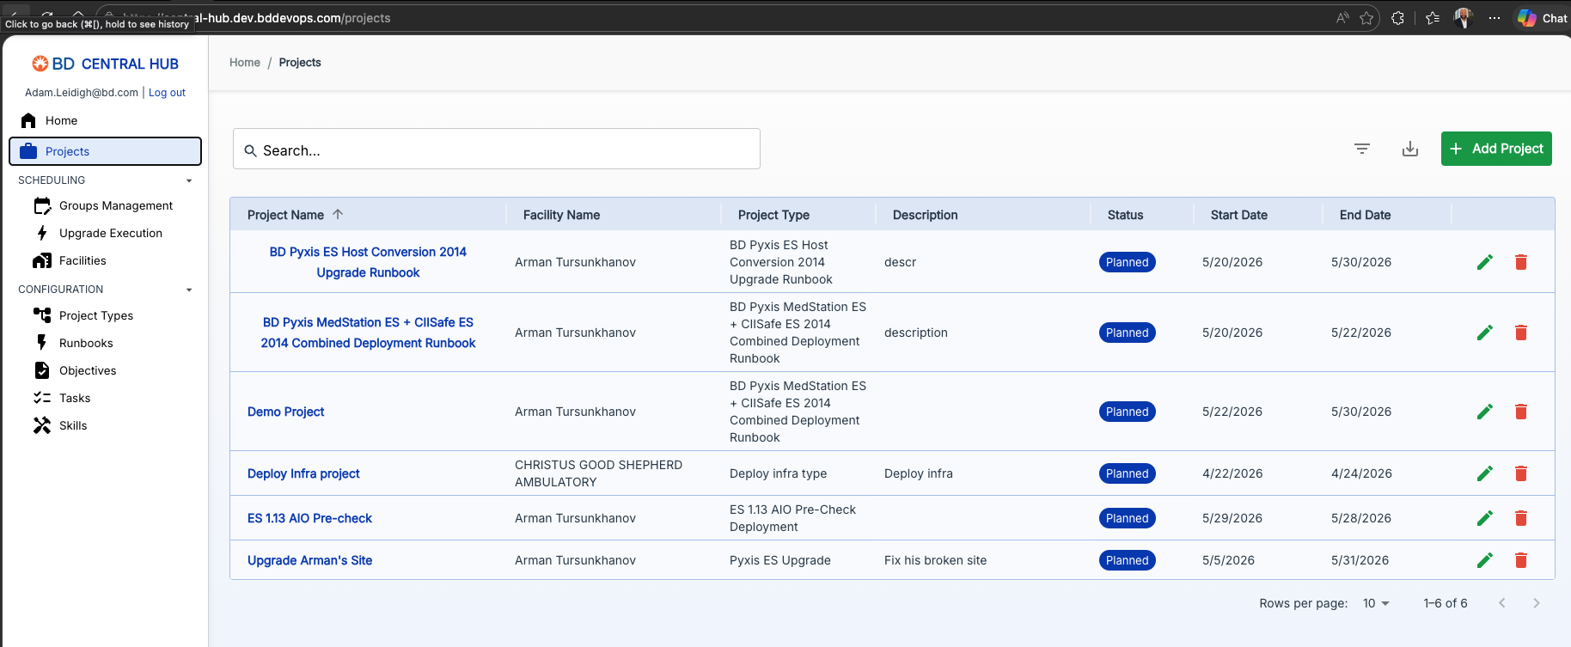This screenshot has height=647, width=1571.
Task: Edit the Deploy Infra project row
Action: click(1485, 473)
